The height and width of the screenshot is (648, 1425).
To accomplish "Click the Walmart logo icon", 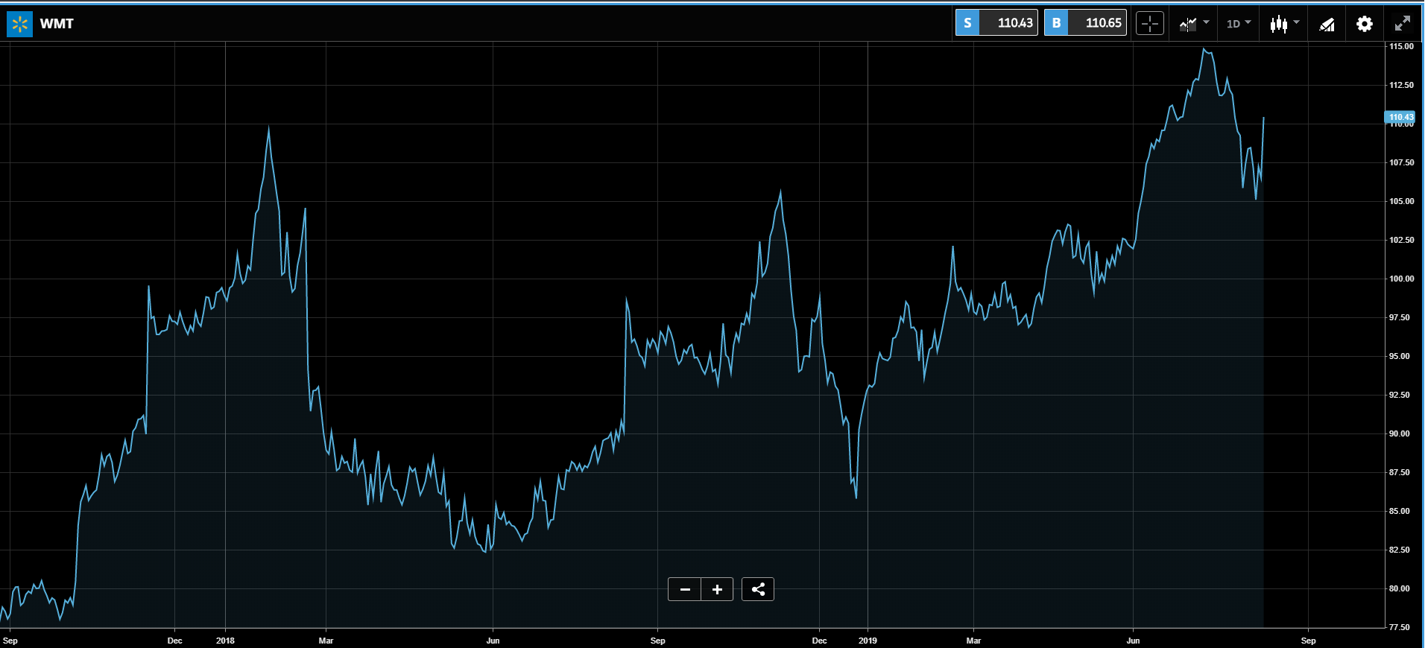I will coord(19,24).
